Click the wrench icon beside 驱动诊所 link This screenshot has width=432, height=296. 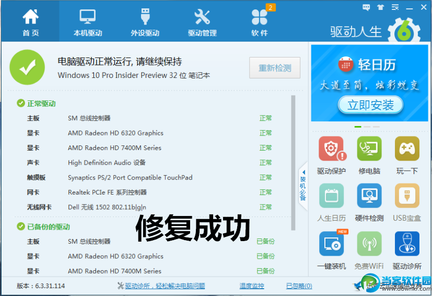pyautogui.click(x=120, y=286)
